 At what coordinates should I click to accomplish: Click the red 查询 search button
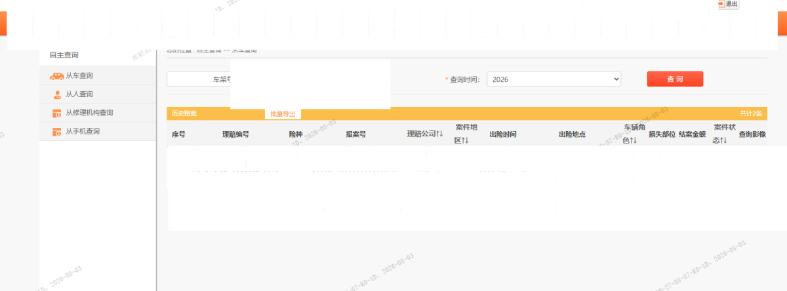(675, 79)
